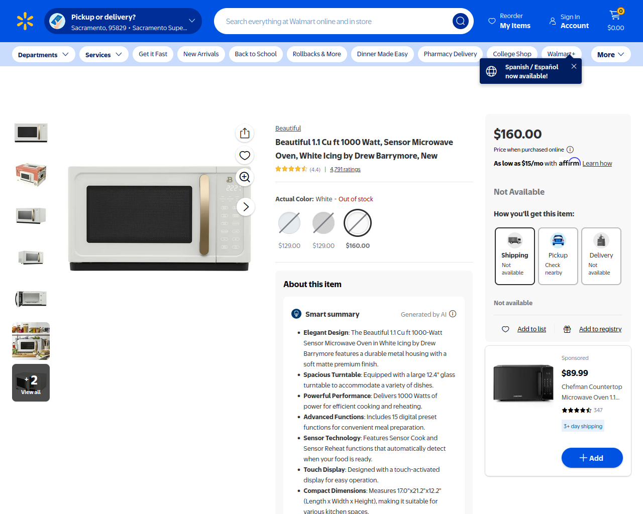Select the Shipping fulfillment option
Viewport: 643px width, 514px height.
click(515, 256)
